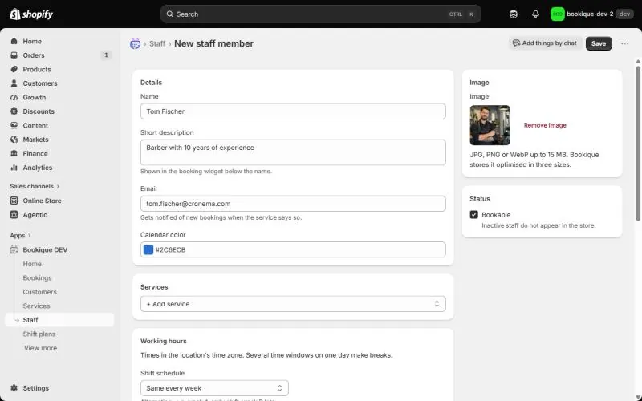
Task: Click the Content icon
Action: [14, 125]
